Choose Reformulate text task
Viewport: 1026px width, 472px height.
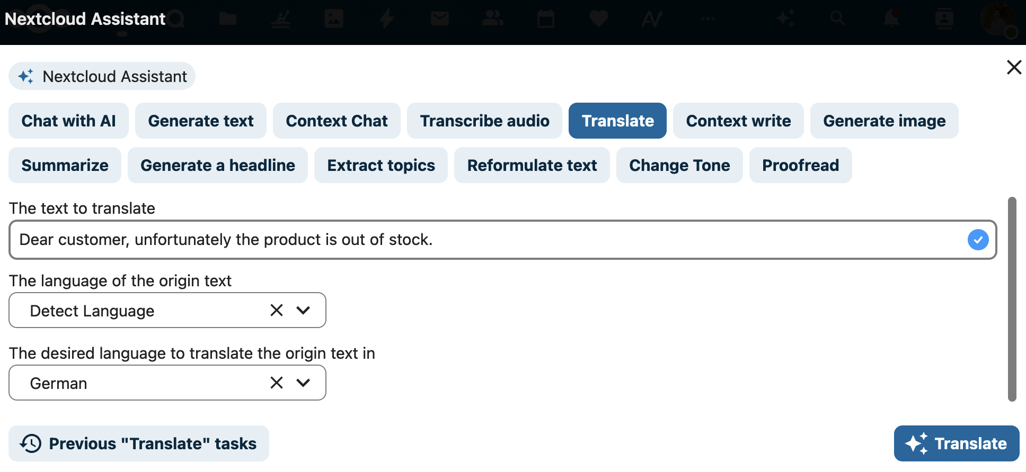[532, 165]
